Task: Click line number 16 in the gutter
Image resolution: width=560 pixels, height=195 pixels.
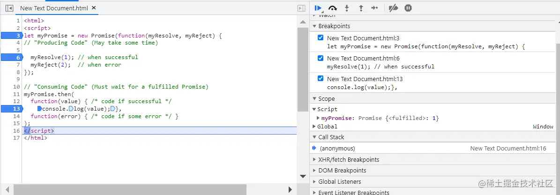Action: point(16,131)
